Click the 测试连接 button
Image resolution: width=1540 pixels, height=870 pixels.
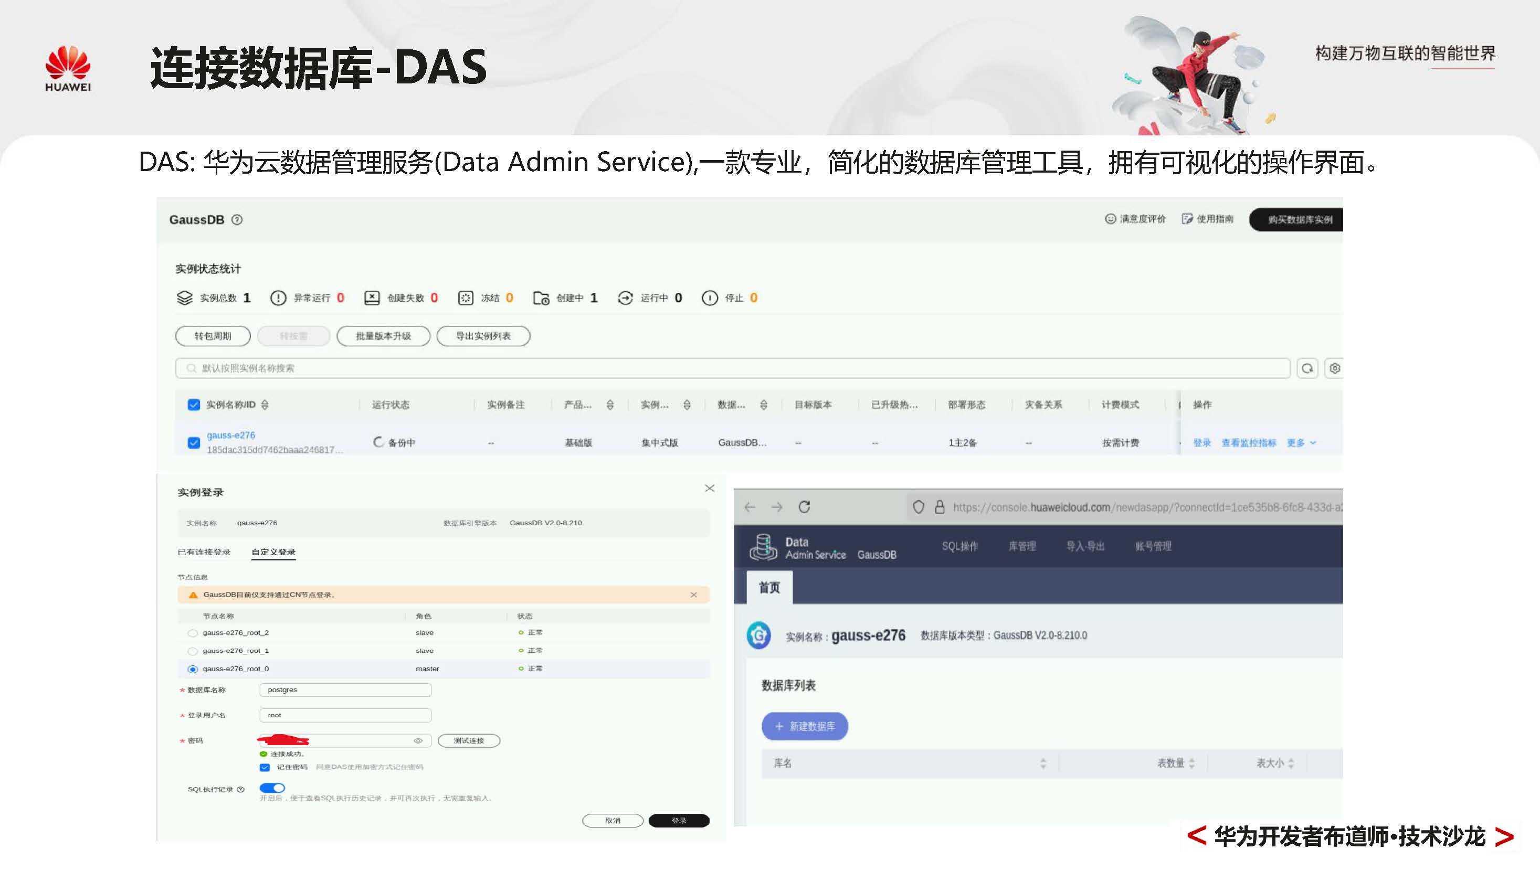[x=469, y=740]
